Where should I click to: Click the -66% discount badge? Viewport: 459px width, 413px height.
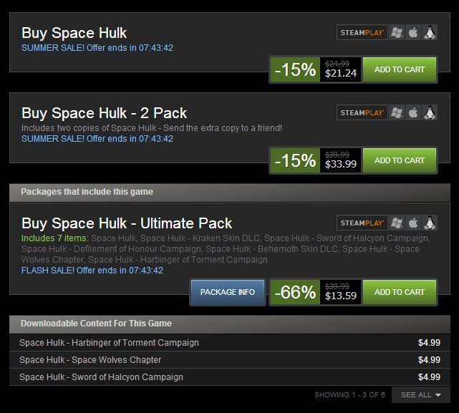(x=295, y=292)
